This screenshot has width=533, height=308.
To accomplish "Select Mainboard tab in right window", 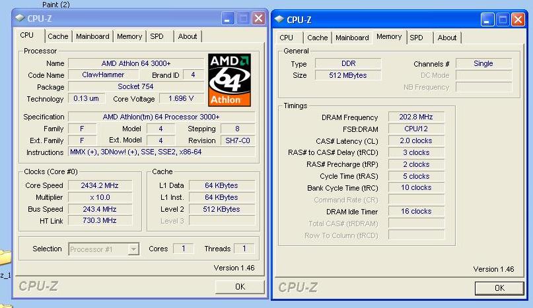I will 352,38.
